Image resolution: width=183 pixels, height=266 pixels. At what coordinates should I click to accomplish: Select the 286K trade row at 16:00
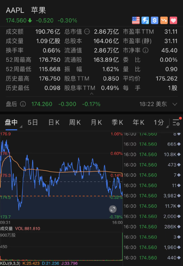[x=152, y=227]
